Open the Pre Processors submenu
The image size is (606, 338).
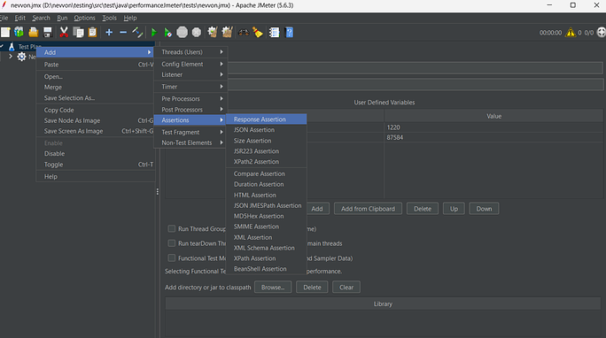tap(190, 99)
